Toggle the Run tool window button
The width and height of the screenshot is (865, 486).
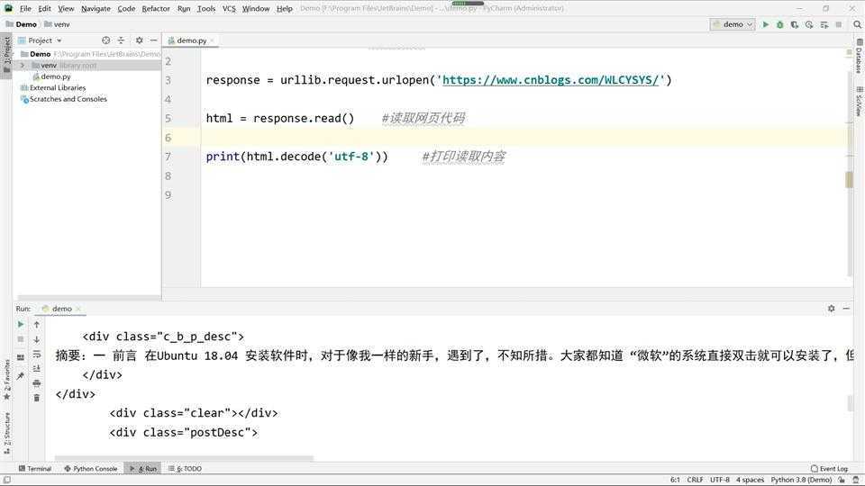[143, 468]
